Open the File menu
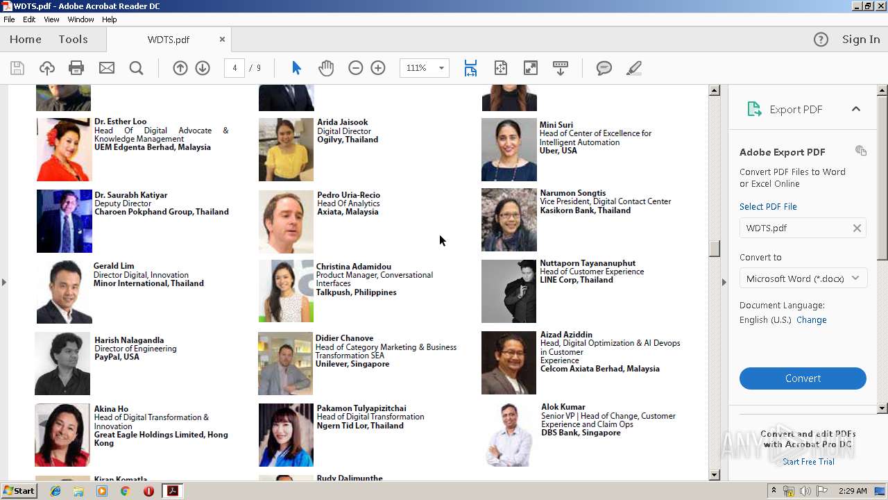The image size is (888, 500). tap(9, 19)
